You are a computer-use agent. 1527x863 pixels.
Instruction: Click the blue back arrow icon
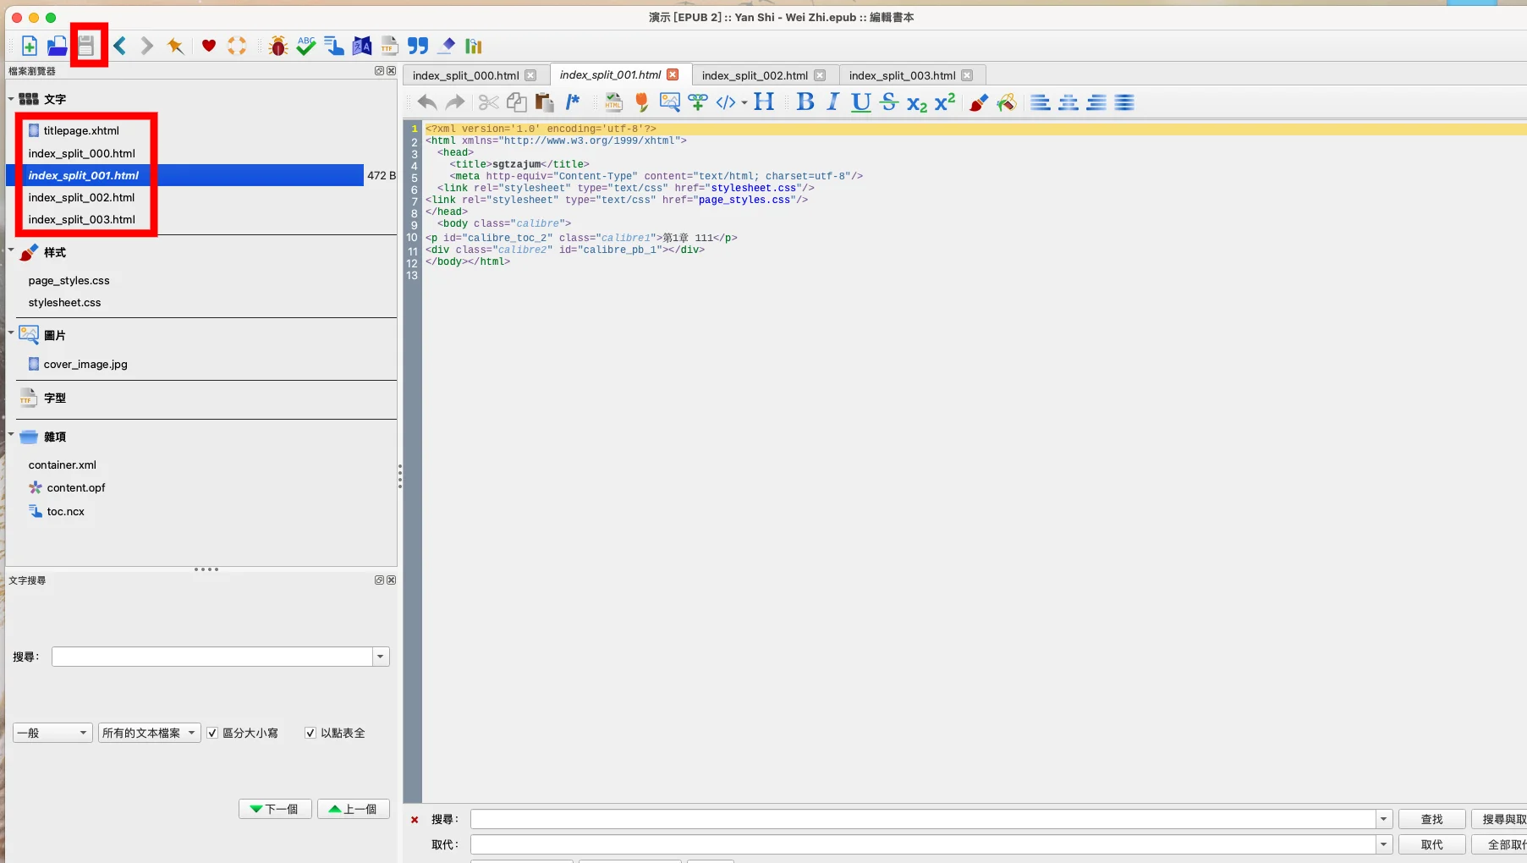pos(120,46)
